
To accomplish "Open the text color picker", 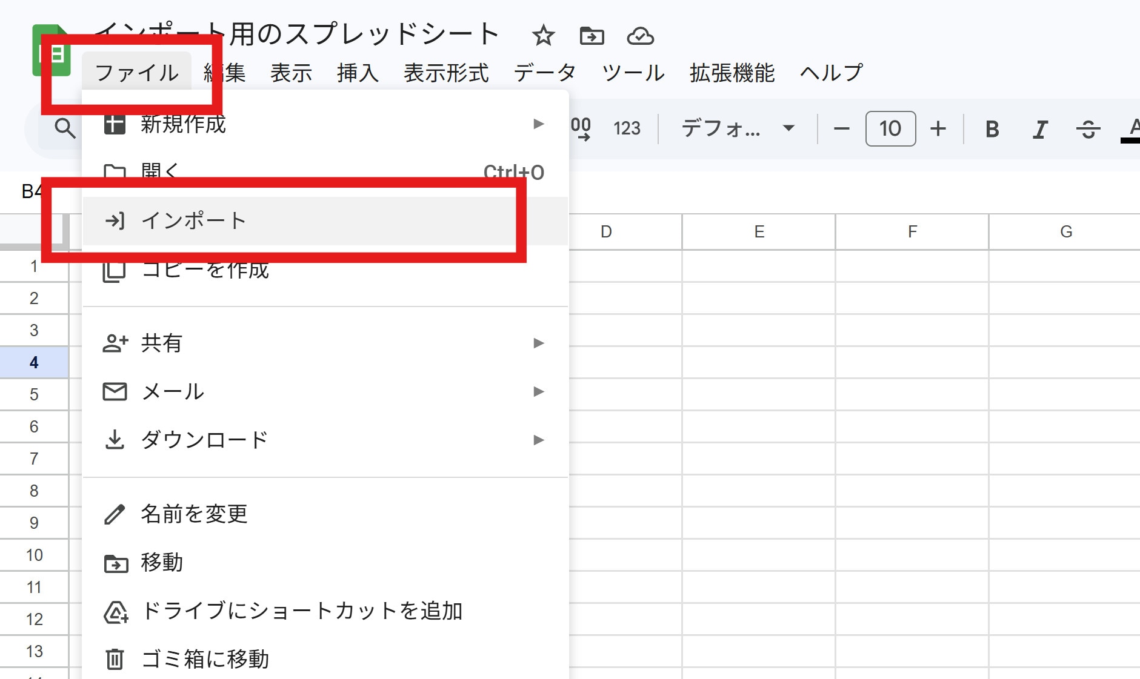I will 1132,129.
